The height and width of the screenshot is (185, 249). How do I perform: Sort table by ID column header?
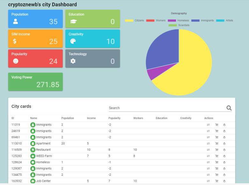point(13,118)
